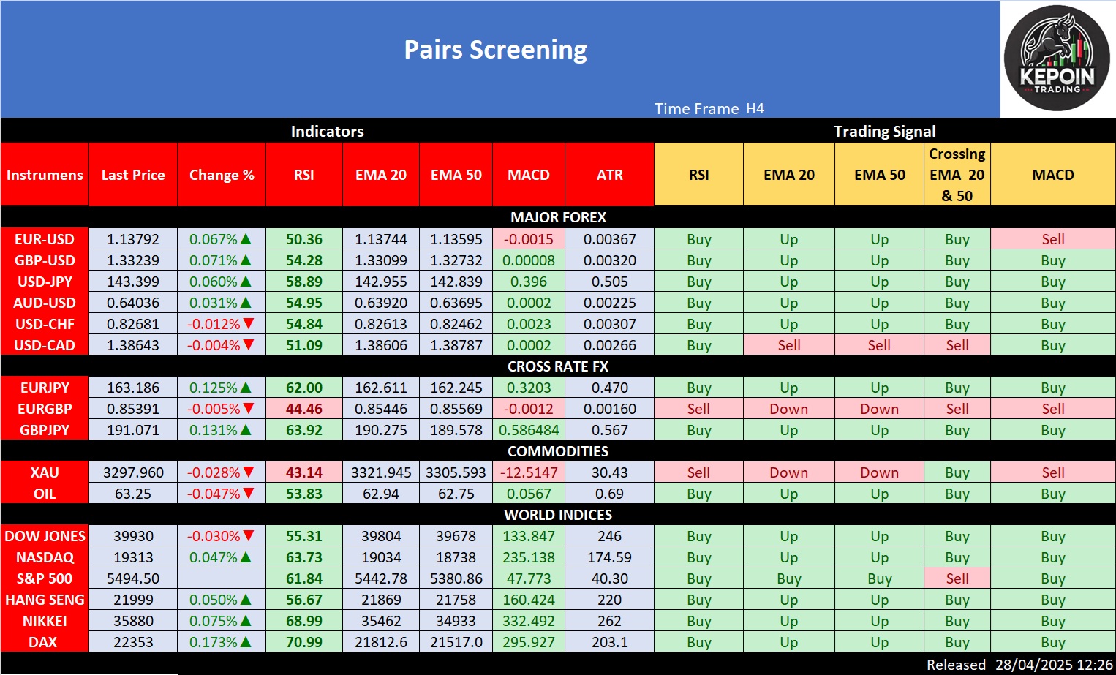Select the MAJOR FOREX section header
The height and width of the screenshot is (675, 1116).
(x=558, y=217)
